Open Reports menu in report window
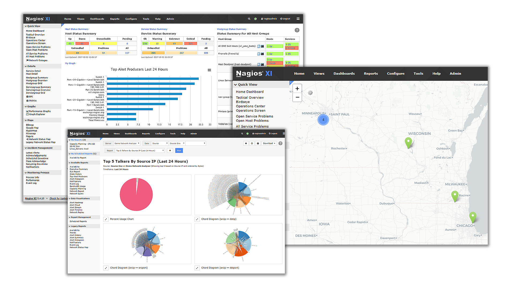 (x=146, y=134)
